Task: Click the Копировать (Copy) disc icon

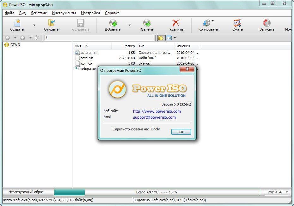Action: pyautogui.click(x=206, y=23)
